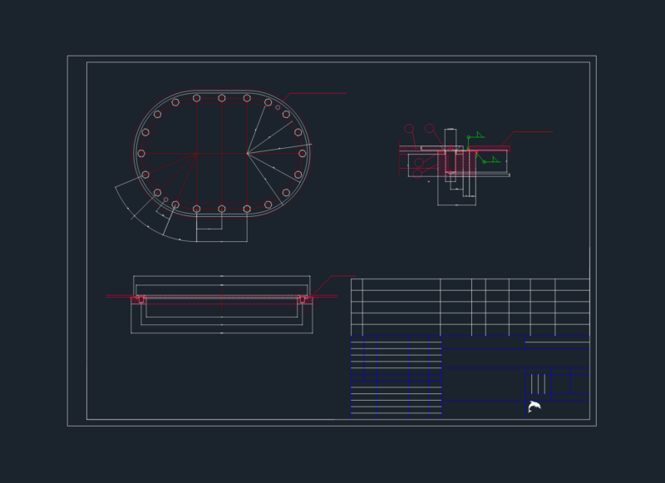
Task: Select the top-left balloon circle in the section detail
Action: coord(409,129)
